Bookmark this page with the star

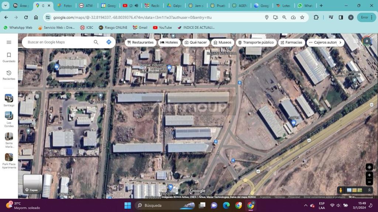[302, 17]
